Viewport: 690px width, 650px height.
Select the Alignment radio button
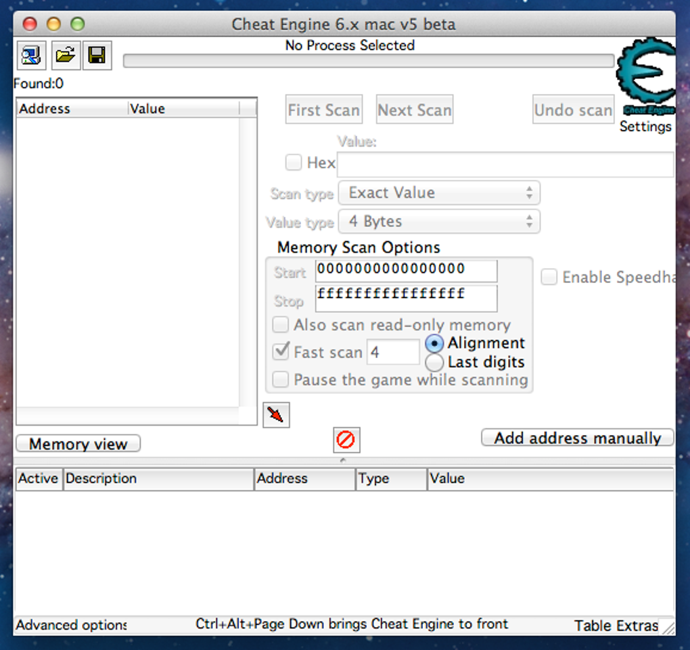[x=434, y=344]
